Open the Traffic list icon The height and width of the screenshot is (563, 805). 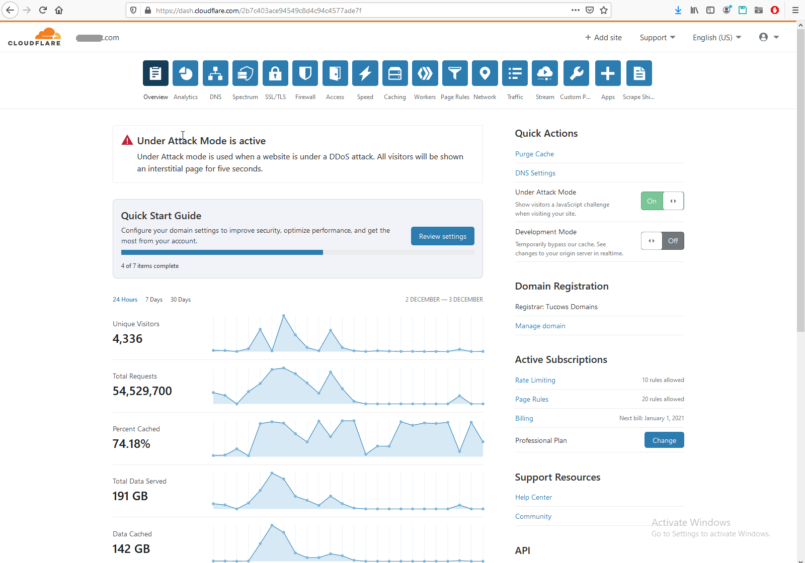(x=515, y=73)
